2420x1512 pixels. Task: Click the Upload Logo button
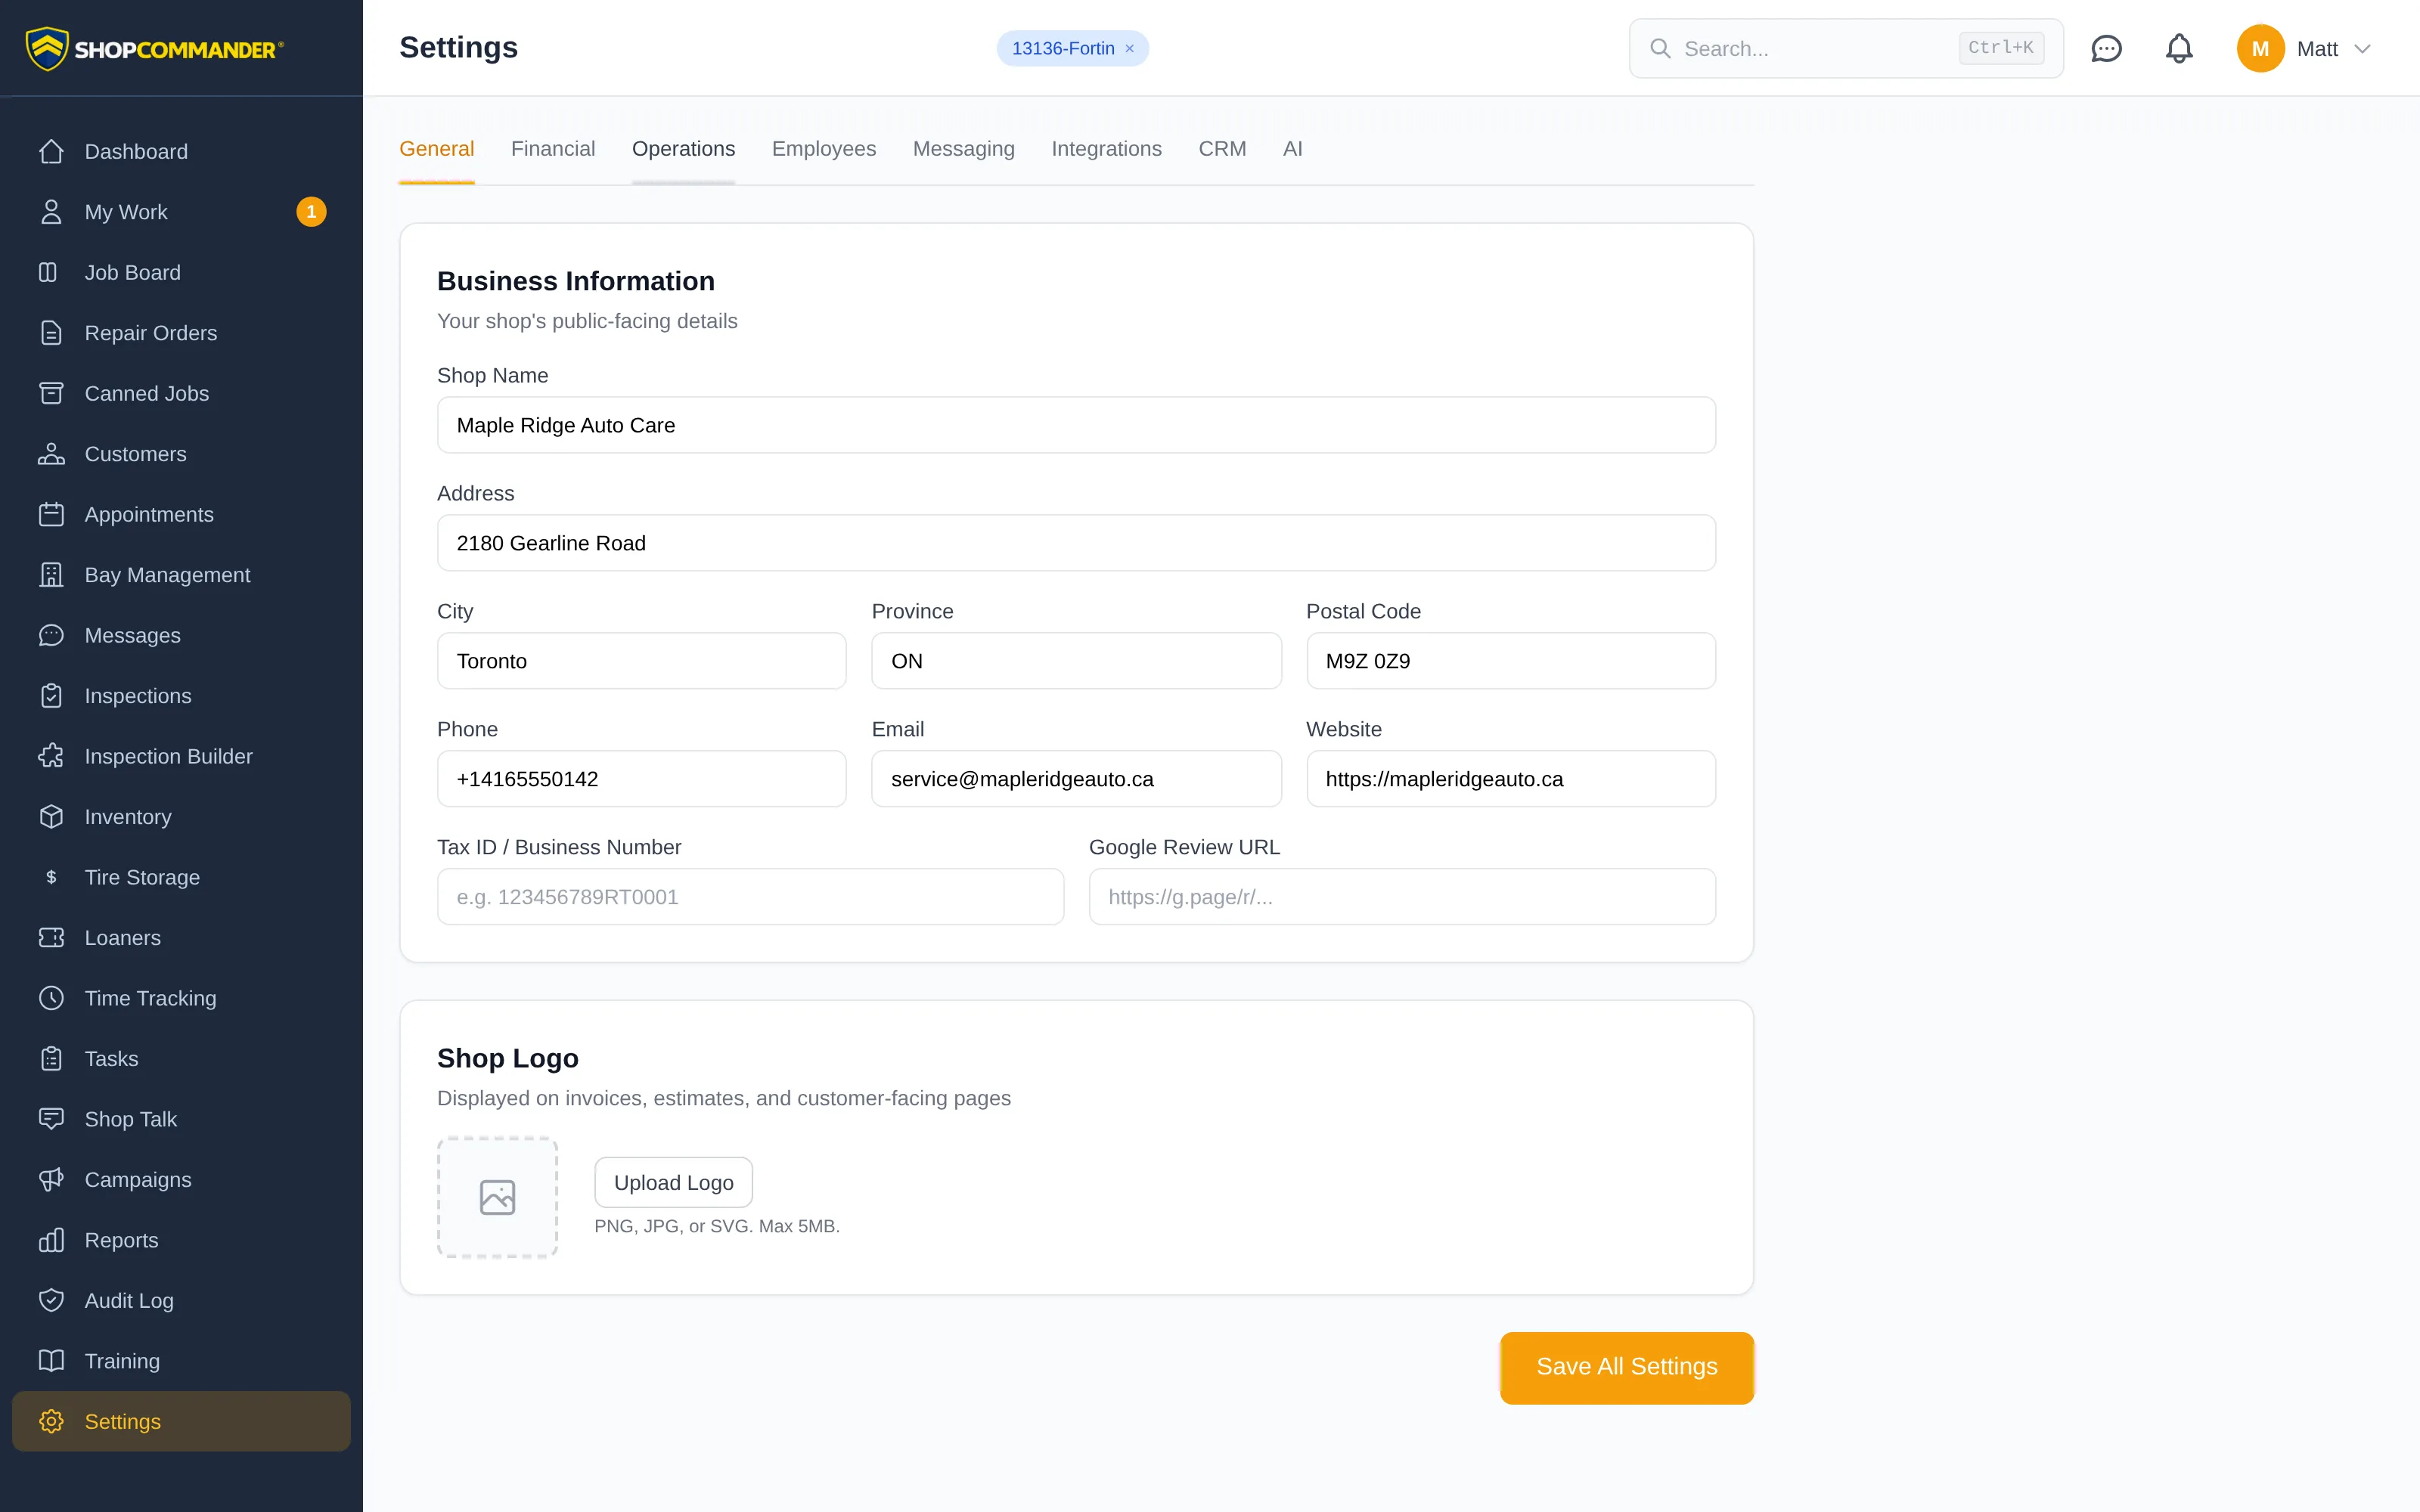coord(673,1183)
